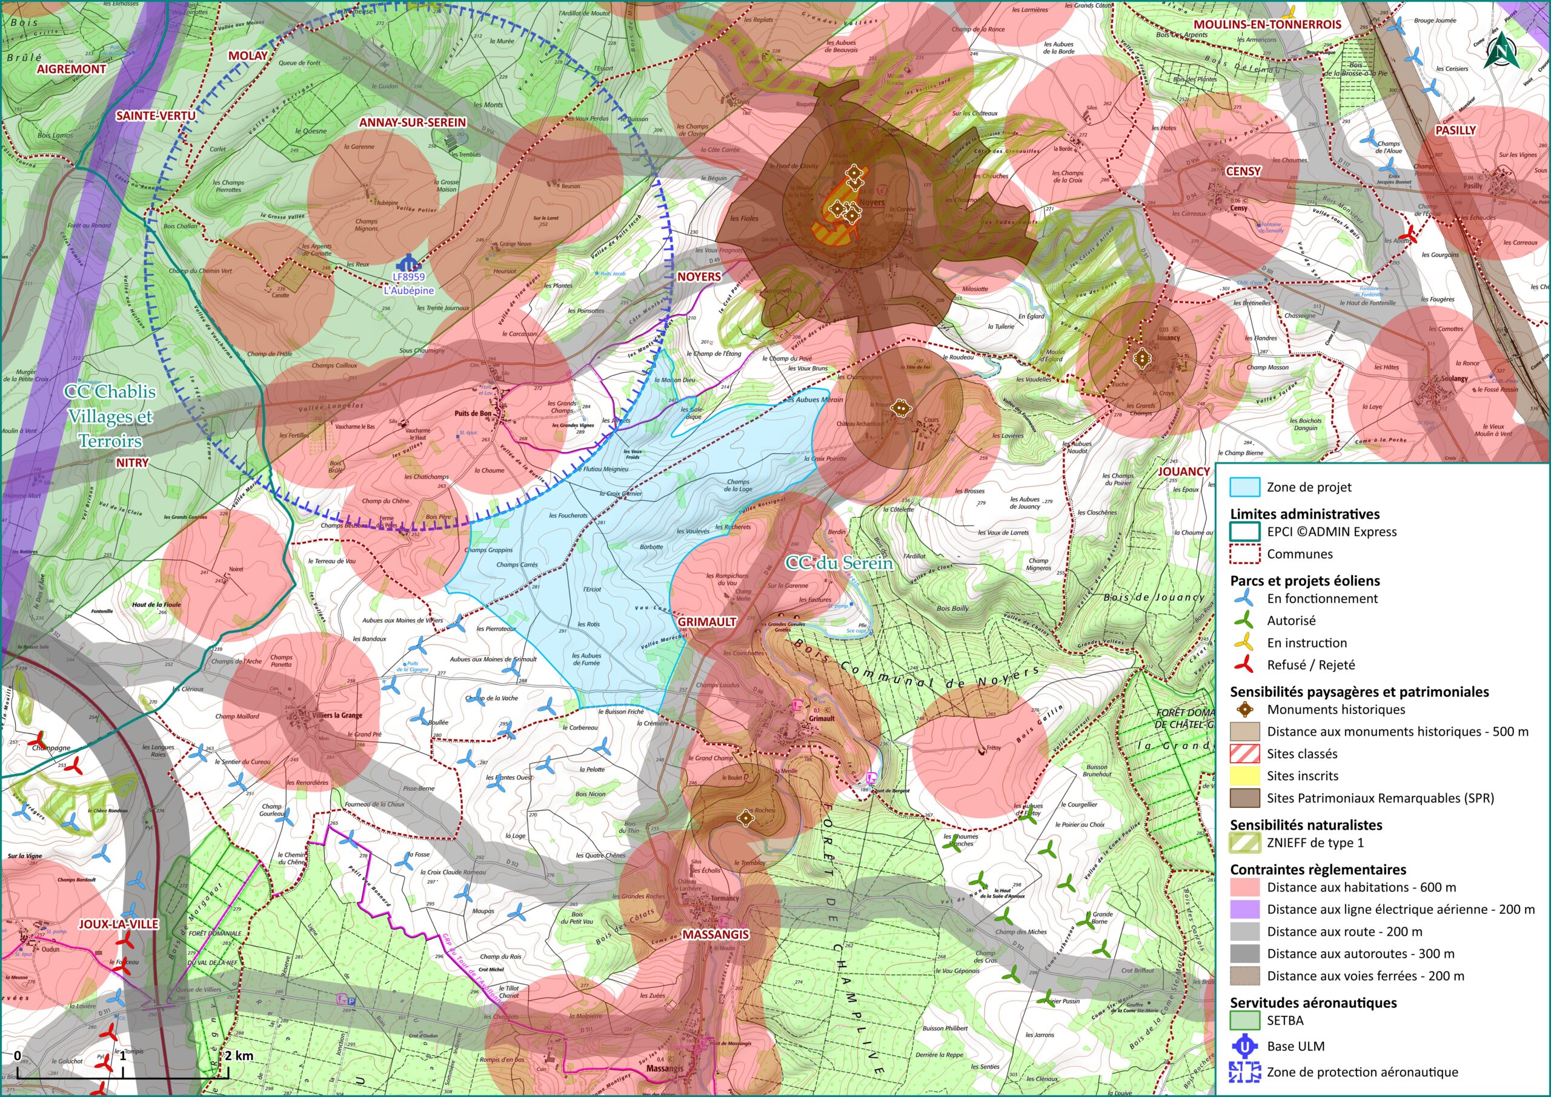Click the 'Distance aux habitations - 600 m' swatch

click(x=1244, y=887)
